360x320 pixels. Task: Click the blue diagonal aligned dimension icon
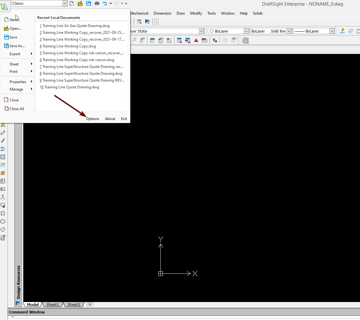(351, 31)
